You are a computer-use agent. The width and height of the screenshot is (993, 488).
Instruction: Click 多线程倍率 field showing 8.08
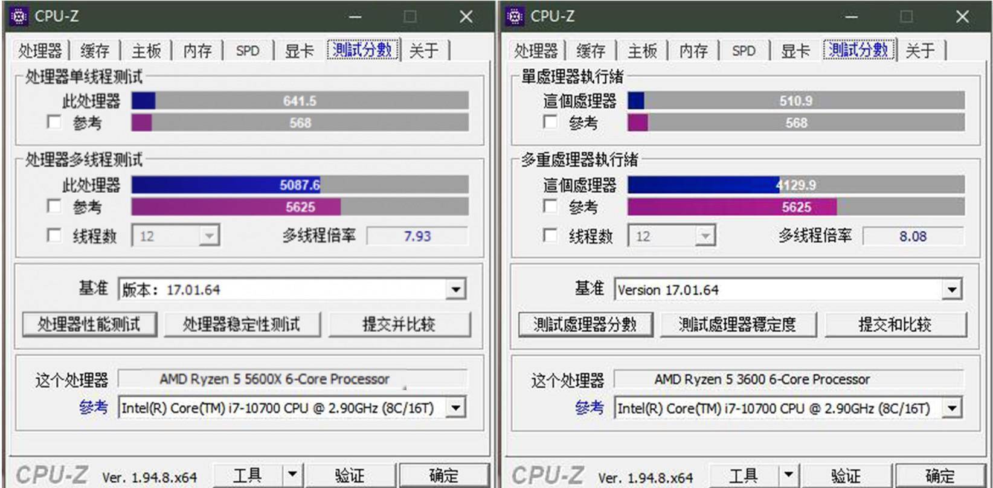913,236
